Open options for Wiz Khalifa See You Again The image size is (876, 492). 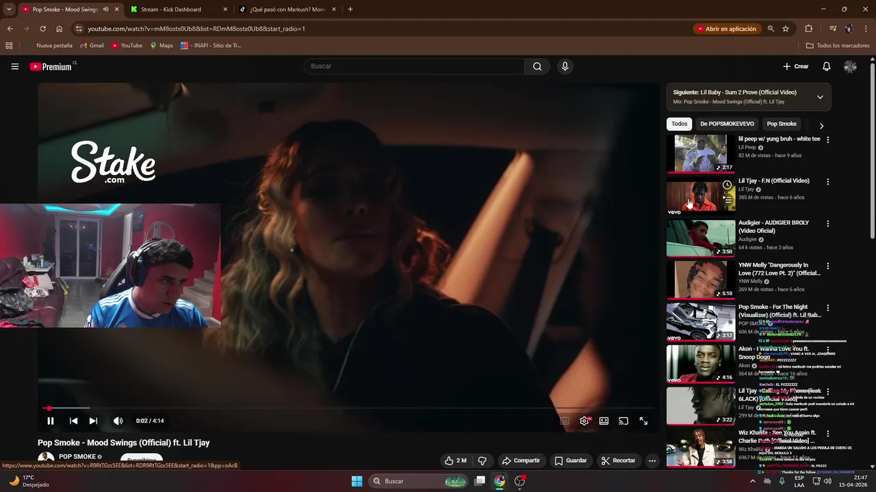click(x=827, y=434)
